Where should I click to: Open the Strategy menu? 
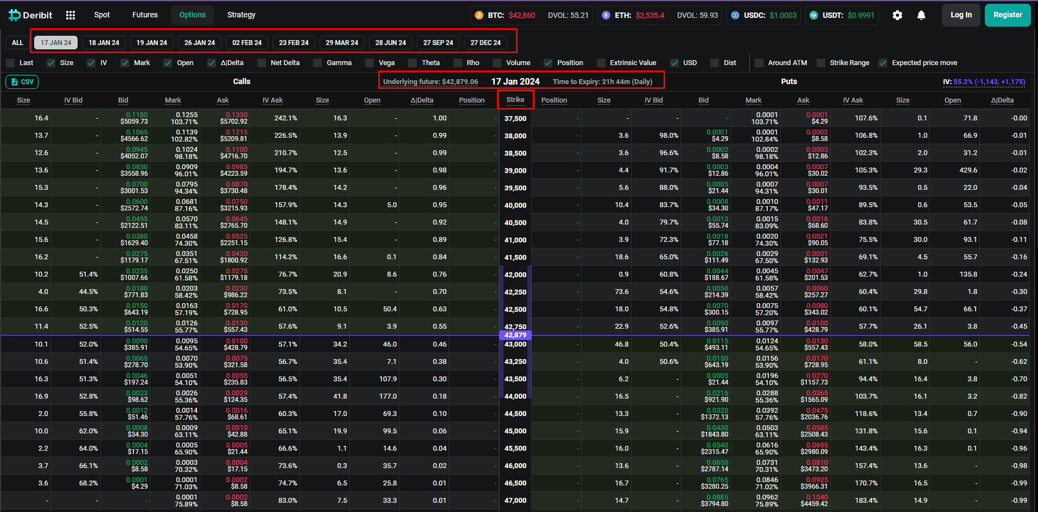(x=241, y=15)
